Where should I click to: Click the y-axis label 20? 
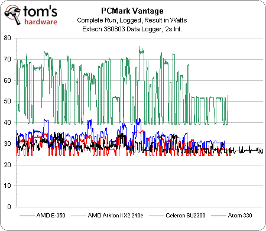[7, 165]
